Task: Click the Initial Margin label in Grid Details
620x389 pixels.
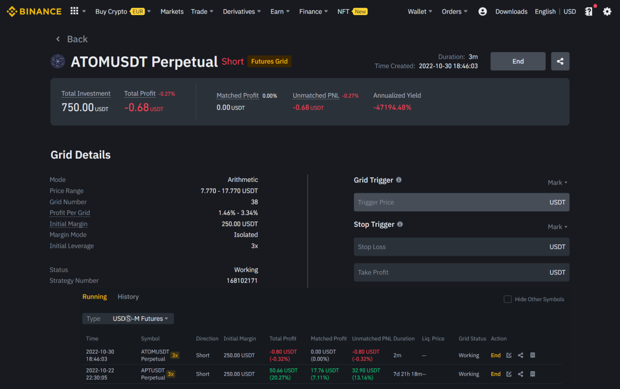Action: pos(68,224)
